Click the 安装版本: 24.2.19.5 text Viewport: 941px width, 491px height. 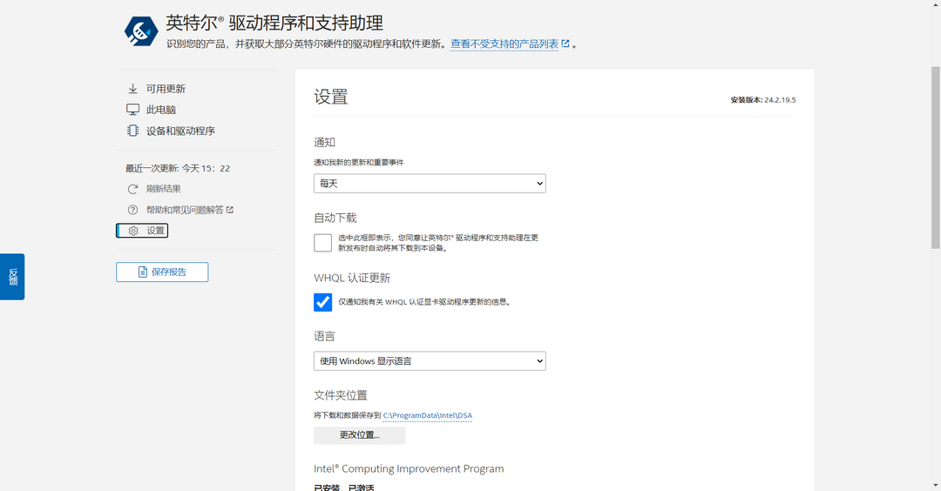[762, 100]
